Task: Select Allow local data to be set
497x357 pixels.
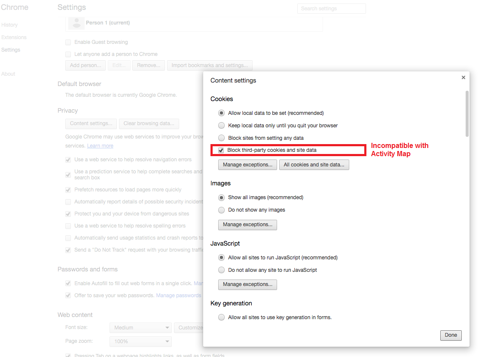Action: pyautogui.click(x=221, y=113)
